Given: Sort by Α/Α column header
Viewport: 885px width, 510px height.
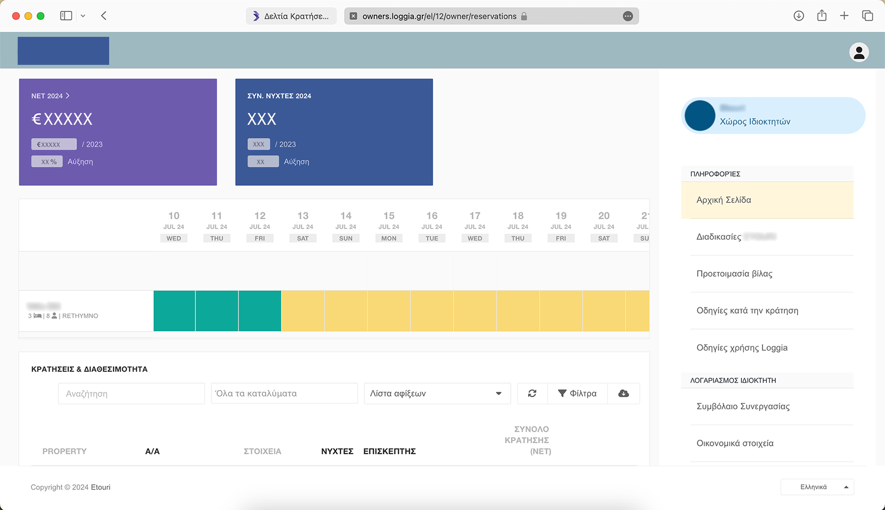Looking at the screenshot, I should 152,451.
